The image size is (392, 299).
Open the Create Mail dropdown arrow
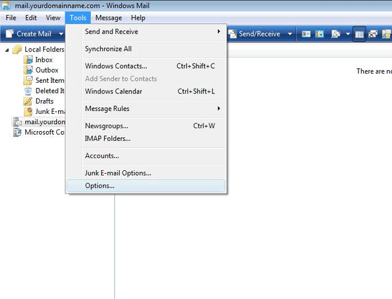pyautogui.click(x=61, y=34)
